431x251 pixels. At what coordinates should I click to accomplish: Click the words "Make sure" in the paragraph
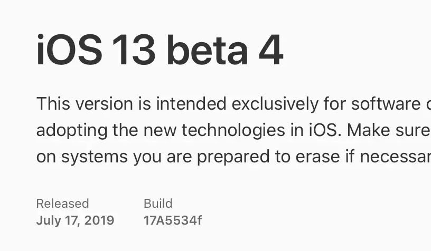tap(388, 131)
